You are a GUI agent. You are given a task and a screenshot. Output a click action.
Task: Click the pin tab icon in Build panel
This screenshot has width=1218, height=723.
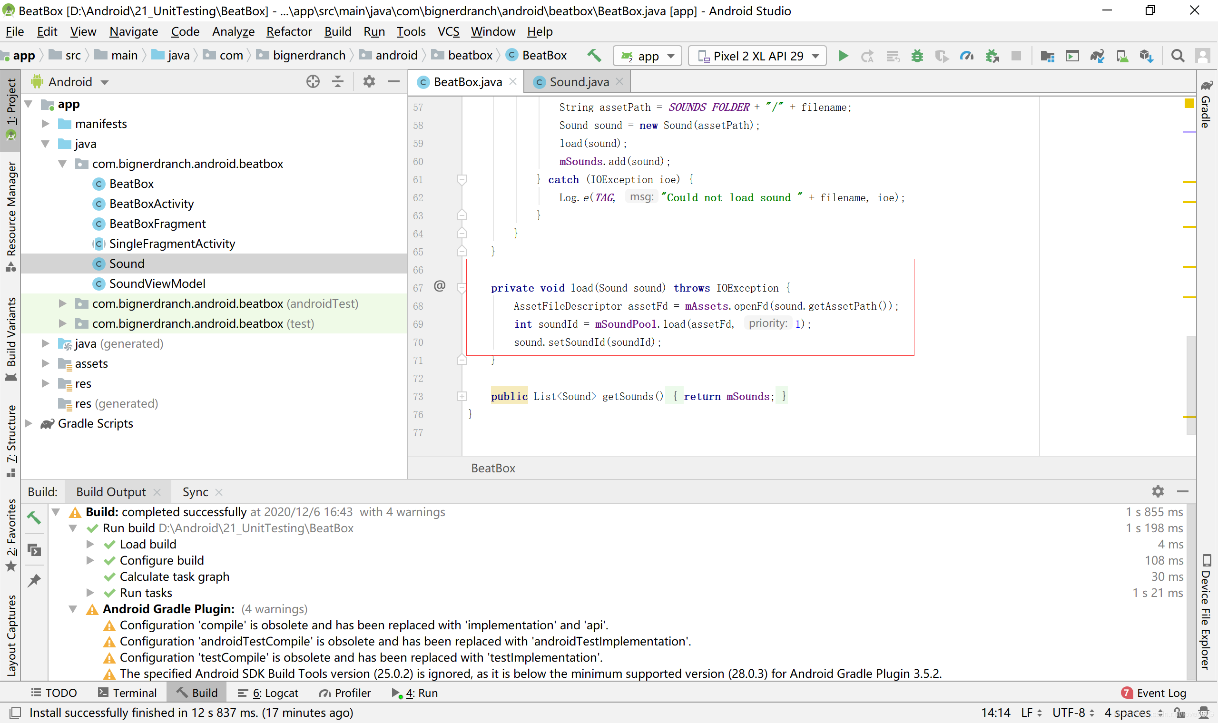(x=34, y=580)
